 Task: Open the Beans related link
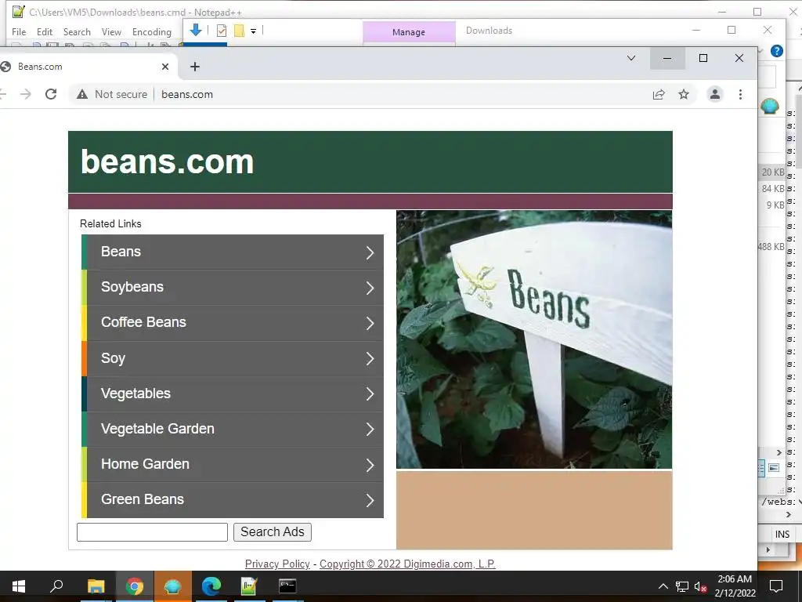coord(233,252)
